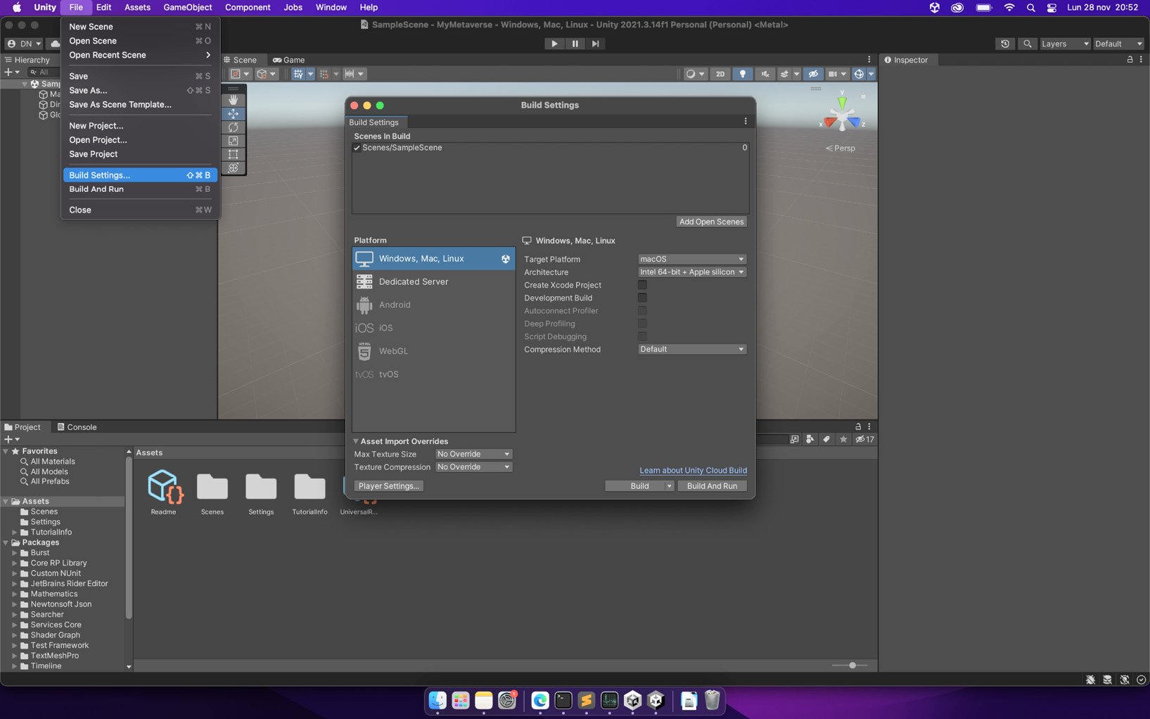Enable Create Xcode Project checkbox

point(642,285)
